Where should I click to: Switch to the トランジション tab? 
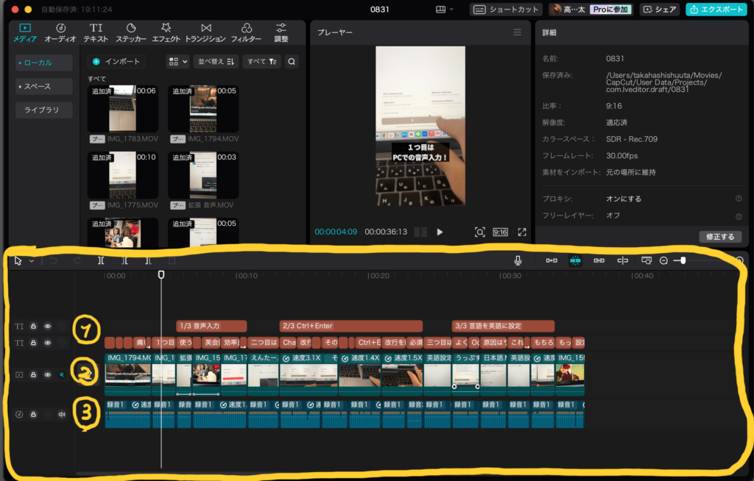(205, 32)
